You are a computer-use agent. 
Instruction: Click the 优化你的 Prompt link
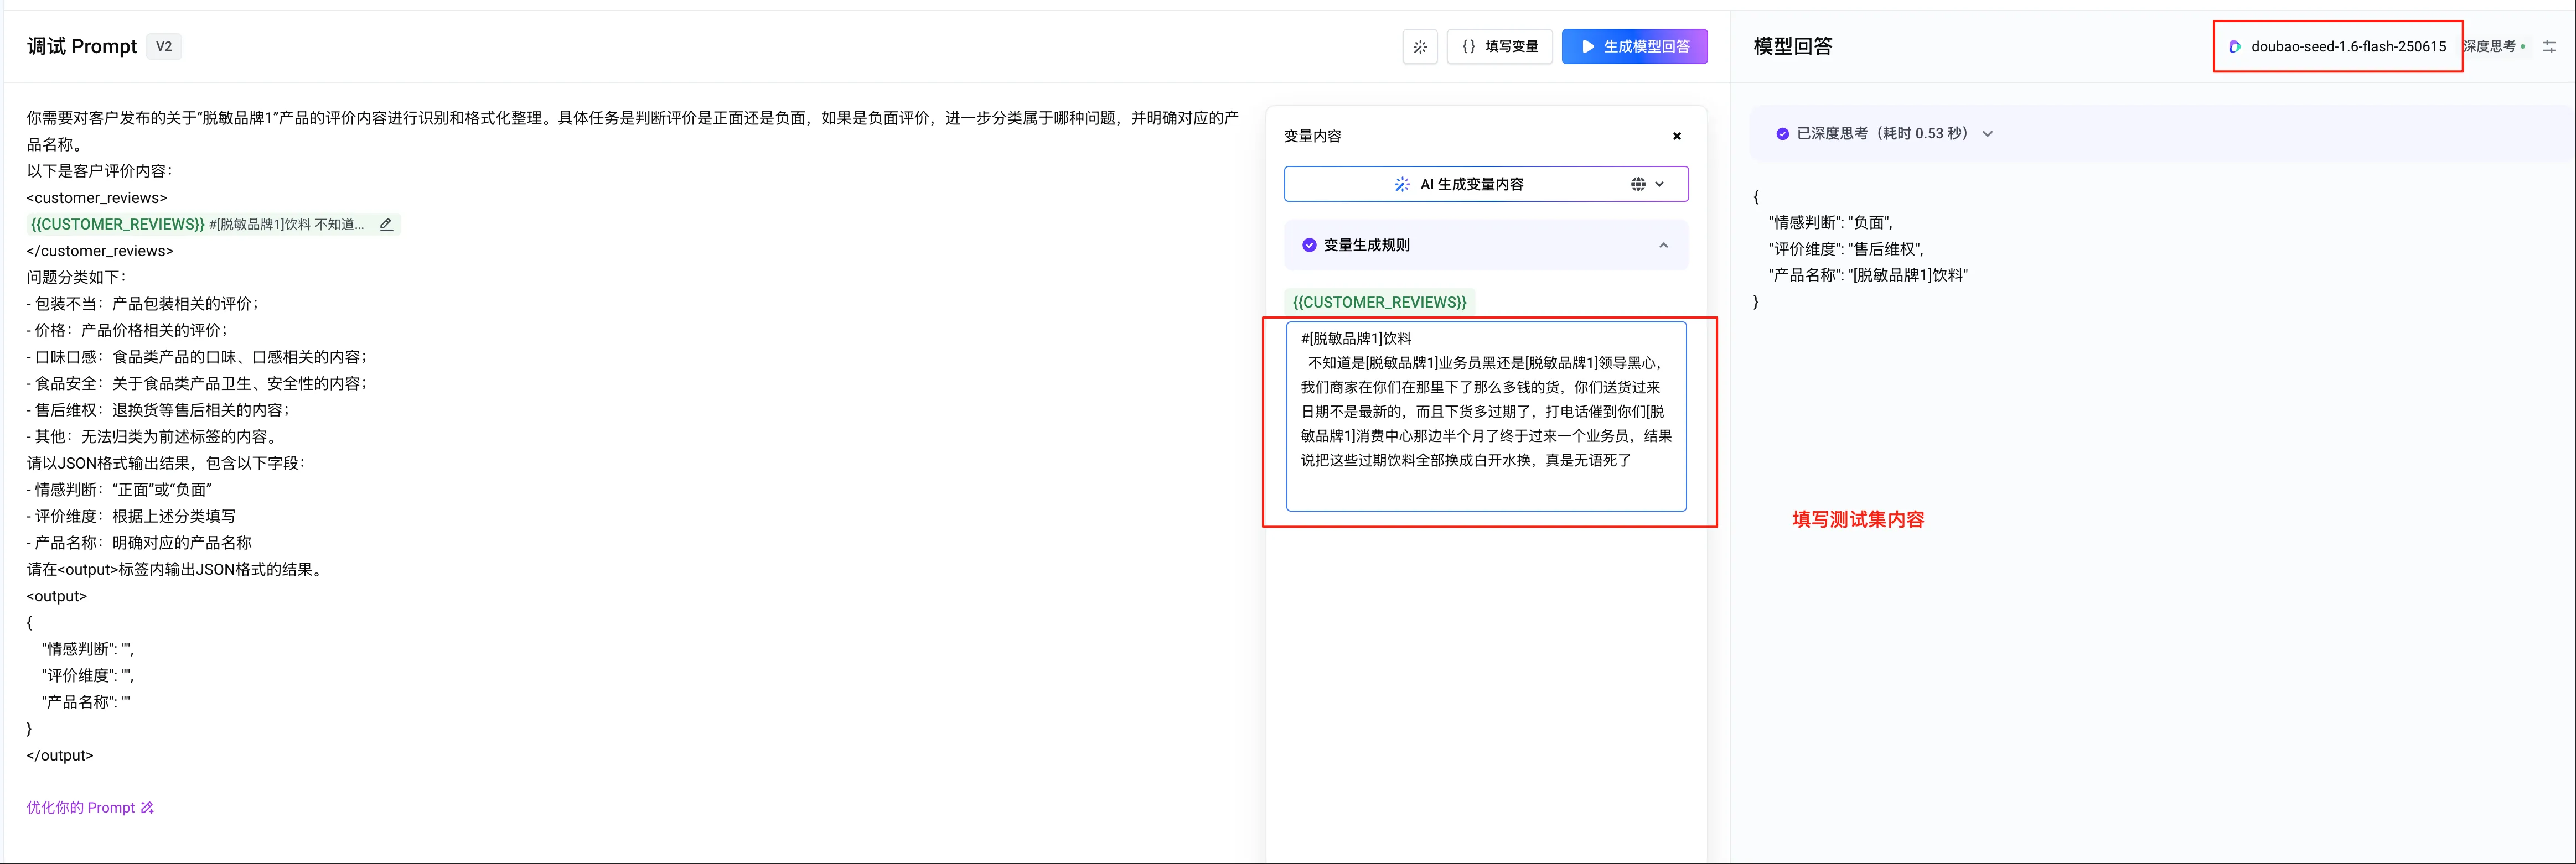pyautogui.click(x=80, y=808)
